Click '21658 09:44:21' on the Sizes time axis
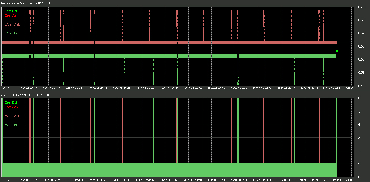 tap(309, 180)
